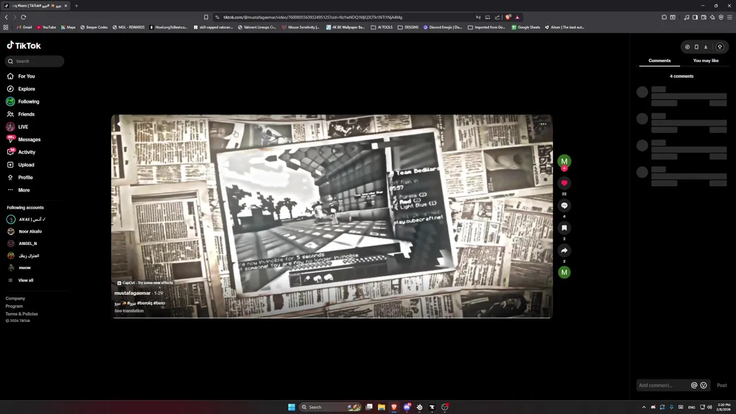
Task: Bookmark the video to favorites
Action: pos(564,228)
